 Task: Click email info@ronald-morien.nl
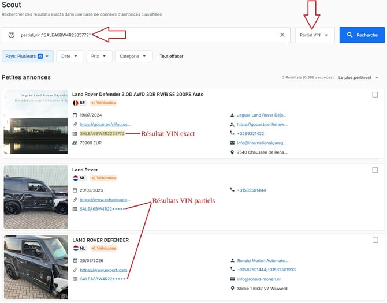(x=259, y=279)
